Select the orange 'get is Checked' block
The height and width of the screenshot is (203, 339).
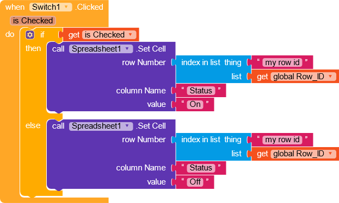(74, 35)
